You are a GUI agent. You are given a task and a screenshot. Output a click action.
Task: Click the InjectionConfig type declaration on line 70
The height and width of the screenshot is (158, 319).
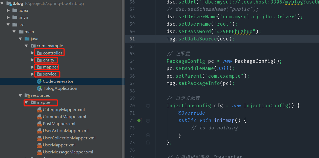coord(189,105)
